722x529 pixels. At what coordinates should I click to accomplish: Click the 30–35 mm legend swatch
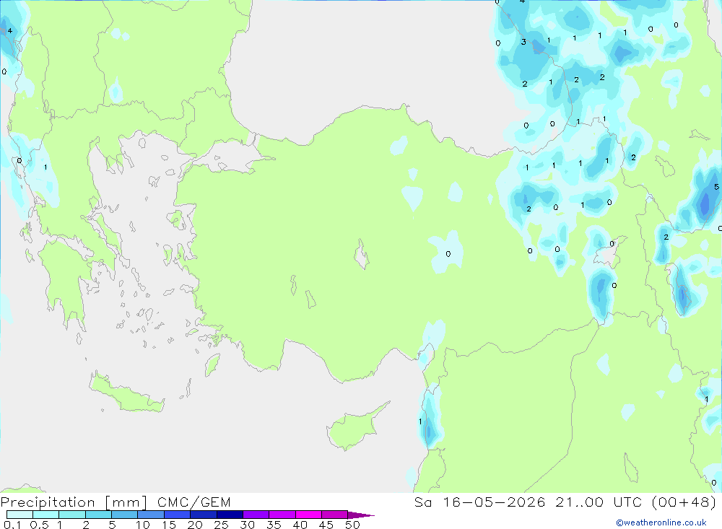pyautogui.click(x=256, y=515)
